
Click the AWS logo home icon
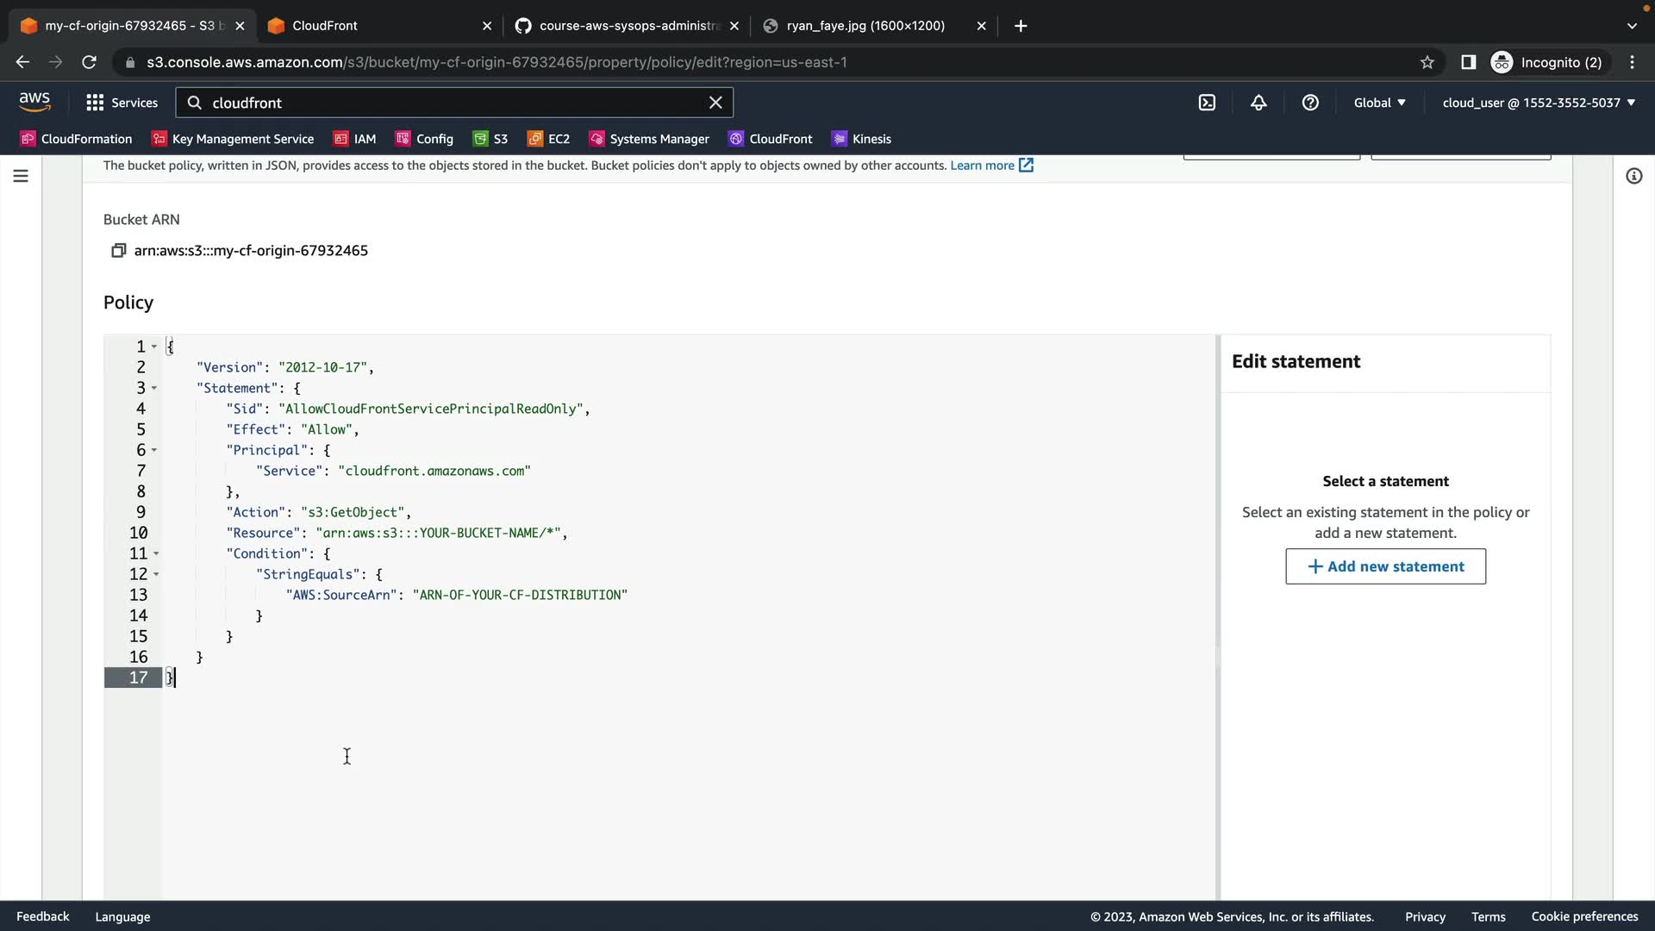pyautogui.click(x=34, y=102)
